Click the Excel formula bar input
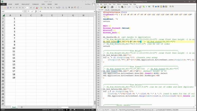Viewport: 197px width, 111px height. (66, 11)
